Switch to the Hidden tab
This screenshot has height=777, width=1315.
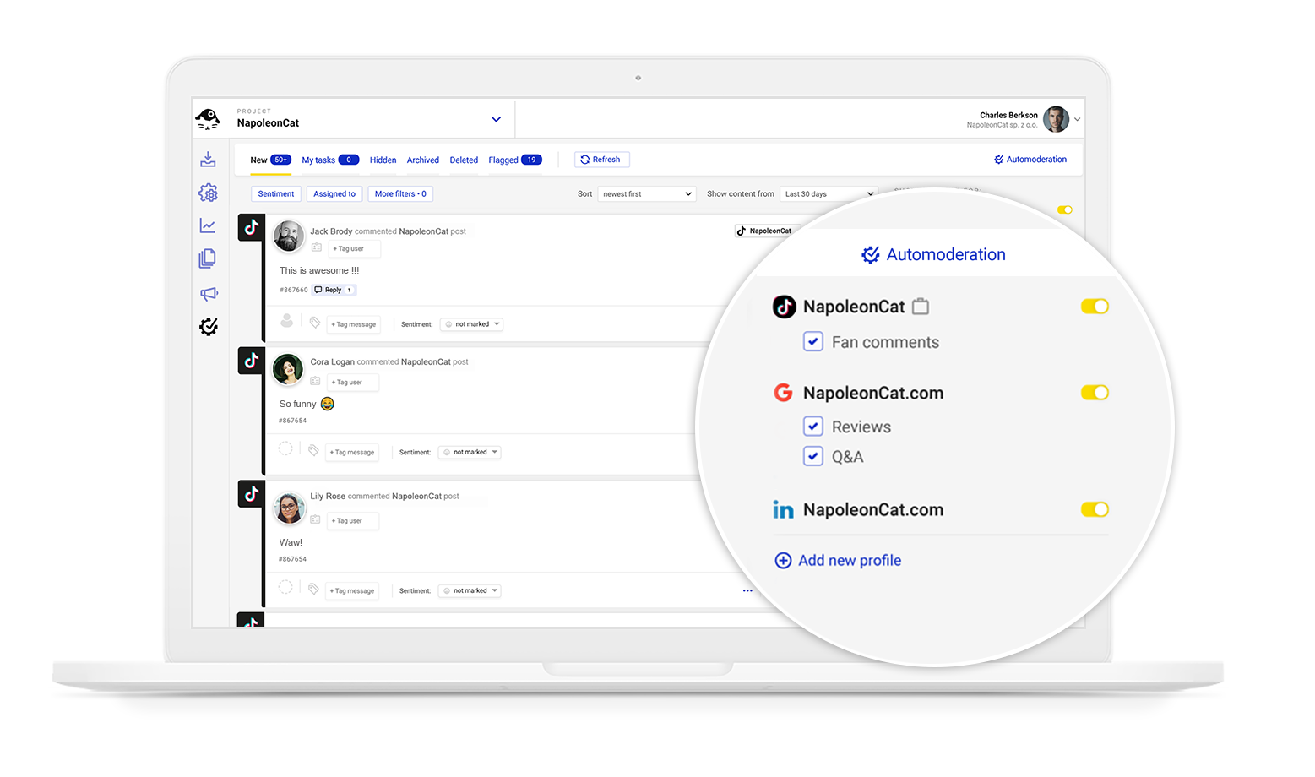coord(383,160)
